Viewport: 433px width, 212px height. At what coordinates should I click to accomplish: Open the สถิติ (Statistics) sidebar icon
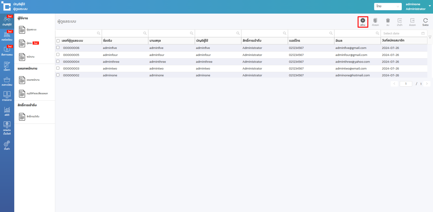coord(7,111)
